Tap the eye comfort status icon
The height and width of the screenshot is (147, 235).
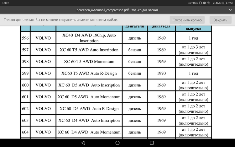click(204, 3)
